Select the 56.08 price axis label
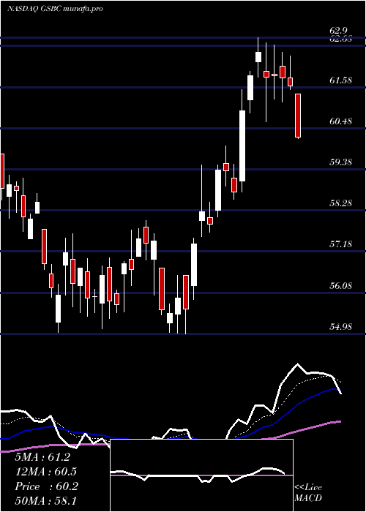The image size is (366, 512). tap(341, 286)
